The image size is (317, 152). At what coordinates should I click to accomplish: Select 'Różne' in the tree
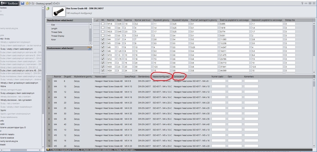[x=3, y=86]
